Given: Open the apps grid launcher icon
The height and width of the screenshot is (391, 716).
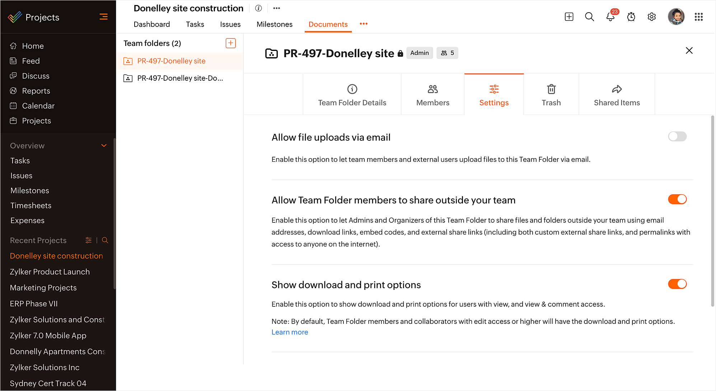Looking at the screenshot, I should pyautogui.click(x=698, y=17).
